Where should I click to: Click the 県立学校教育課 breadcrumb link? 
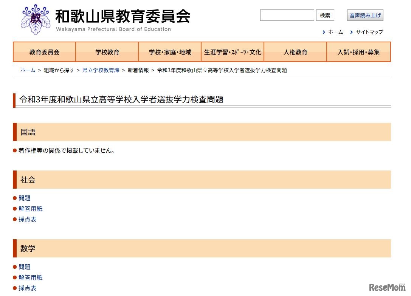coord(101,70)
